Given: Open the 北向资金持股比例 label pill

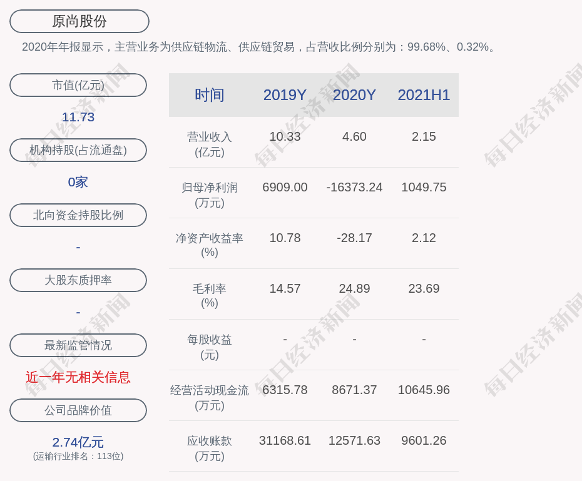Looking at the screenshot, I should point(78,215).
